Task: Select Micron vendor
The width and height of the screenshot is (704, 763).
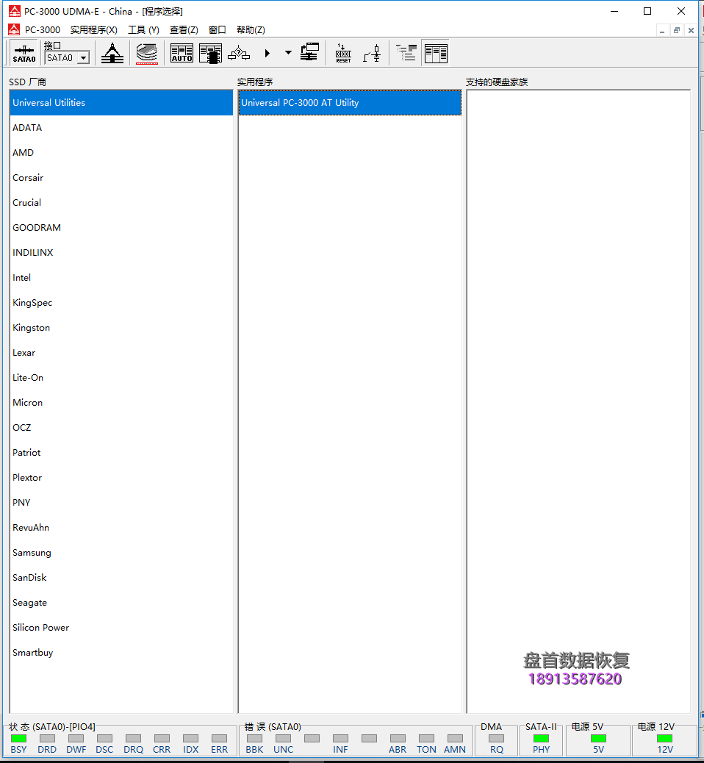Action: point(121,402)
